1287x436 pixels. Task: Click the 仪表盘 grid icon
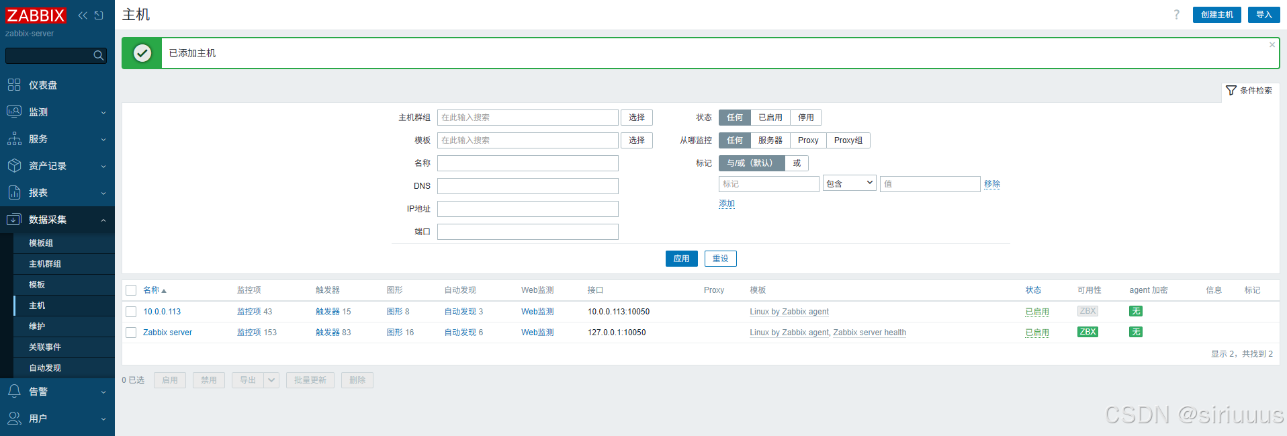pyautogui.click(x=14, y=85)
